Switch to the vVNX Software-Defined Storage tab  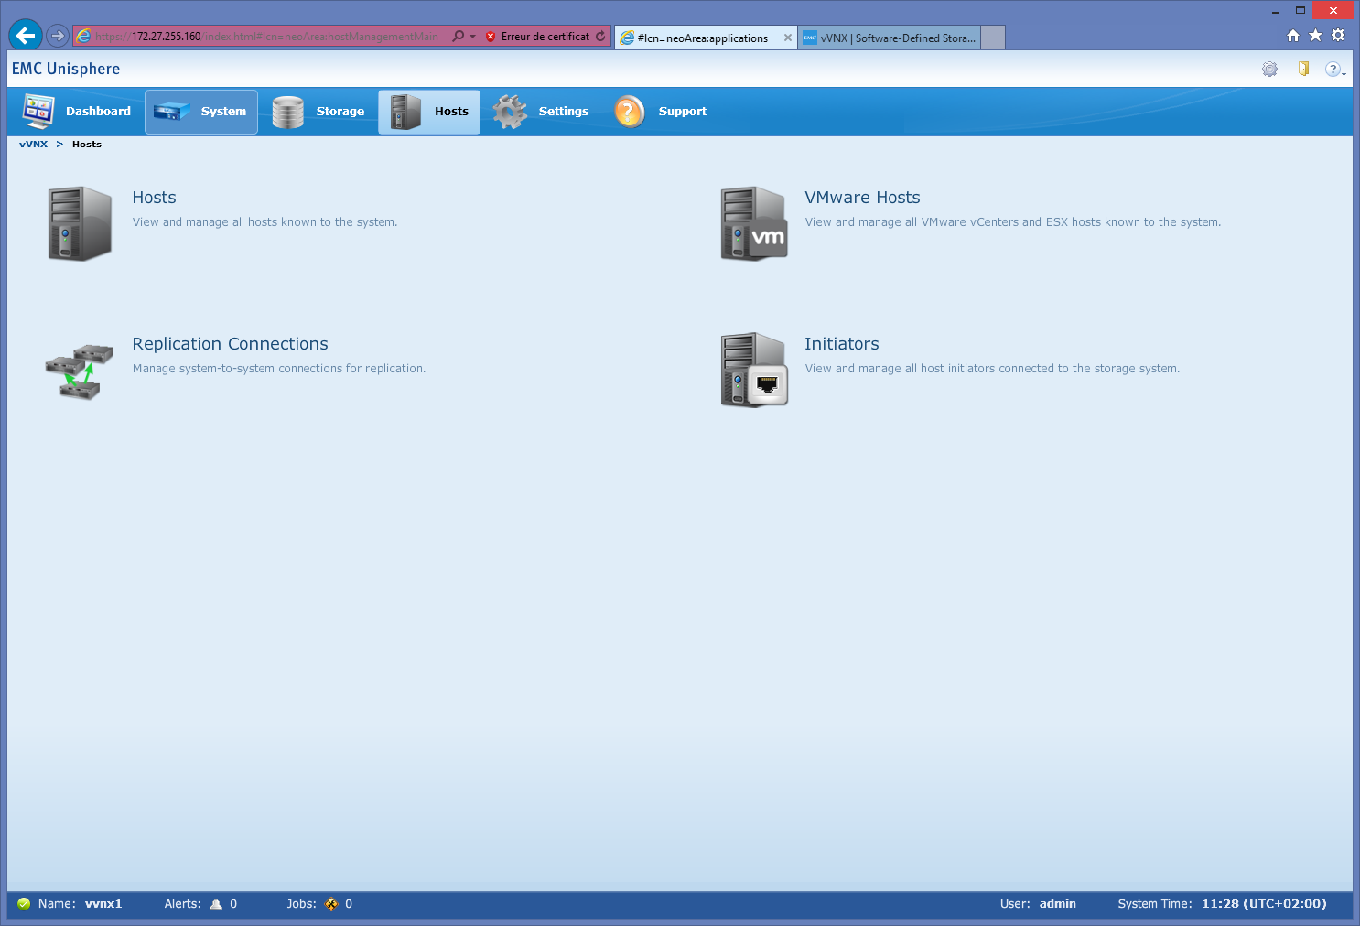click(x=889, y=38)
